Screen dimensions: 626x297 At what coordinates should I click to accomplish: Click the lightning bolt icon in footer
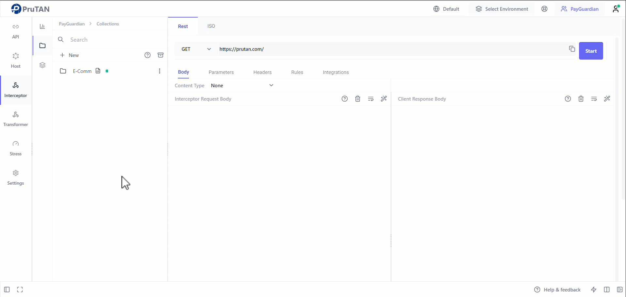[x=594, y=290]
